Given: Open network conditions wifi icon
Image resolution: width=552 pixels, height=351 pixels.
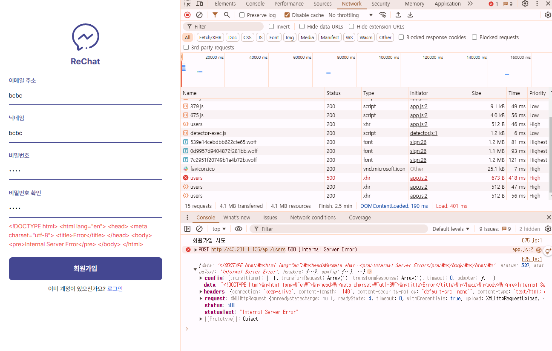Looking at the screenshot, I should (383, 15).
